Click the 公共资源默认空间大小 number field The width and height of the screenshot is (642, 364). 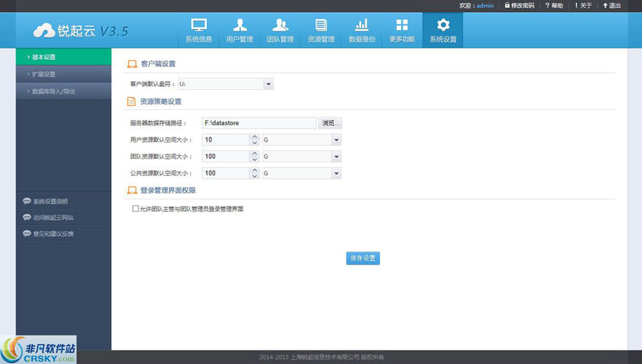(225, 173)
